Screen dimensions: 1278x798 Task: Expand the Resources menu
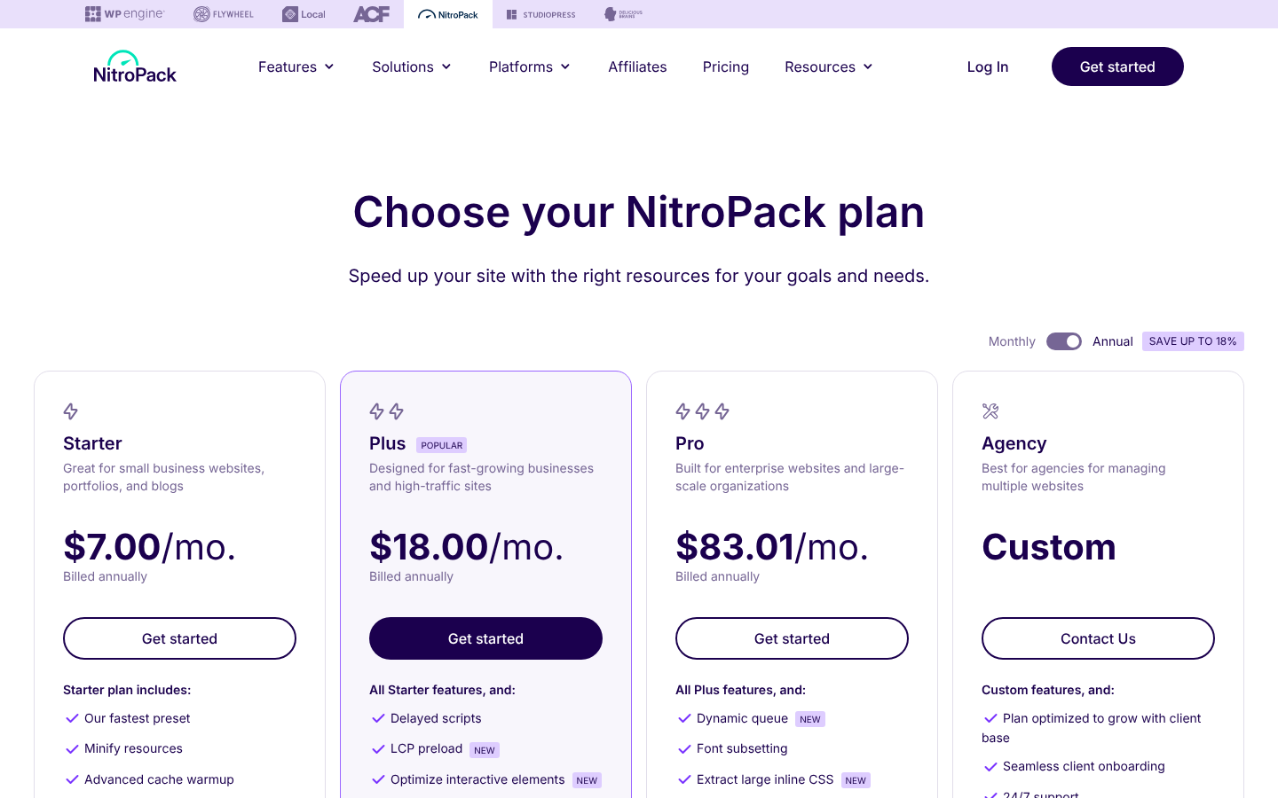point(829,66)
